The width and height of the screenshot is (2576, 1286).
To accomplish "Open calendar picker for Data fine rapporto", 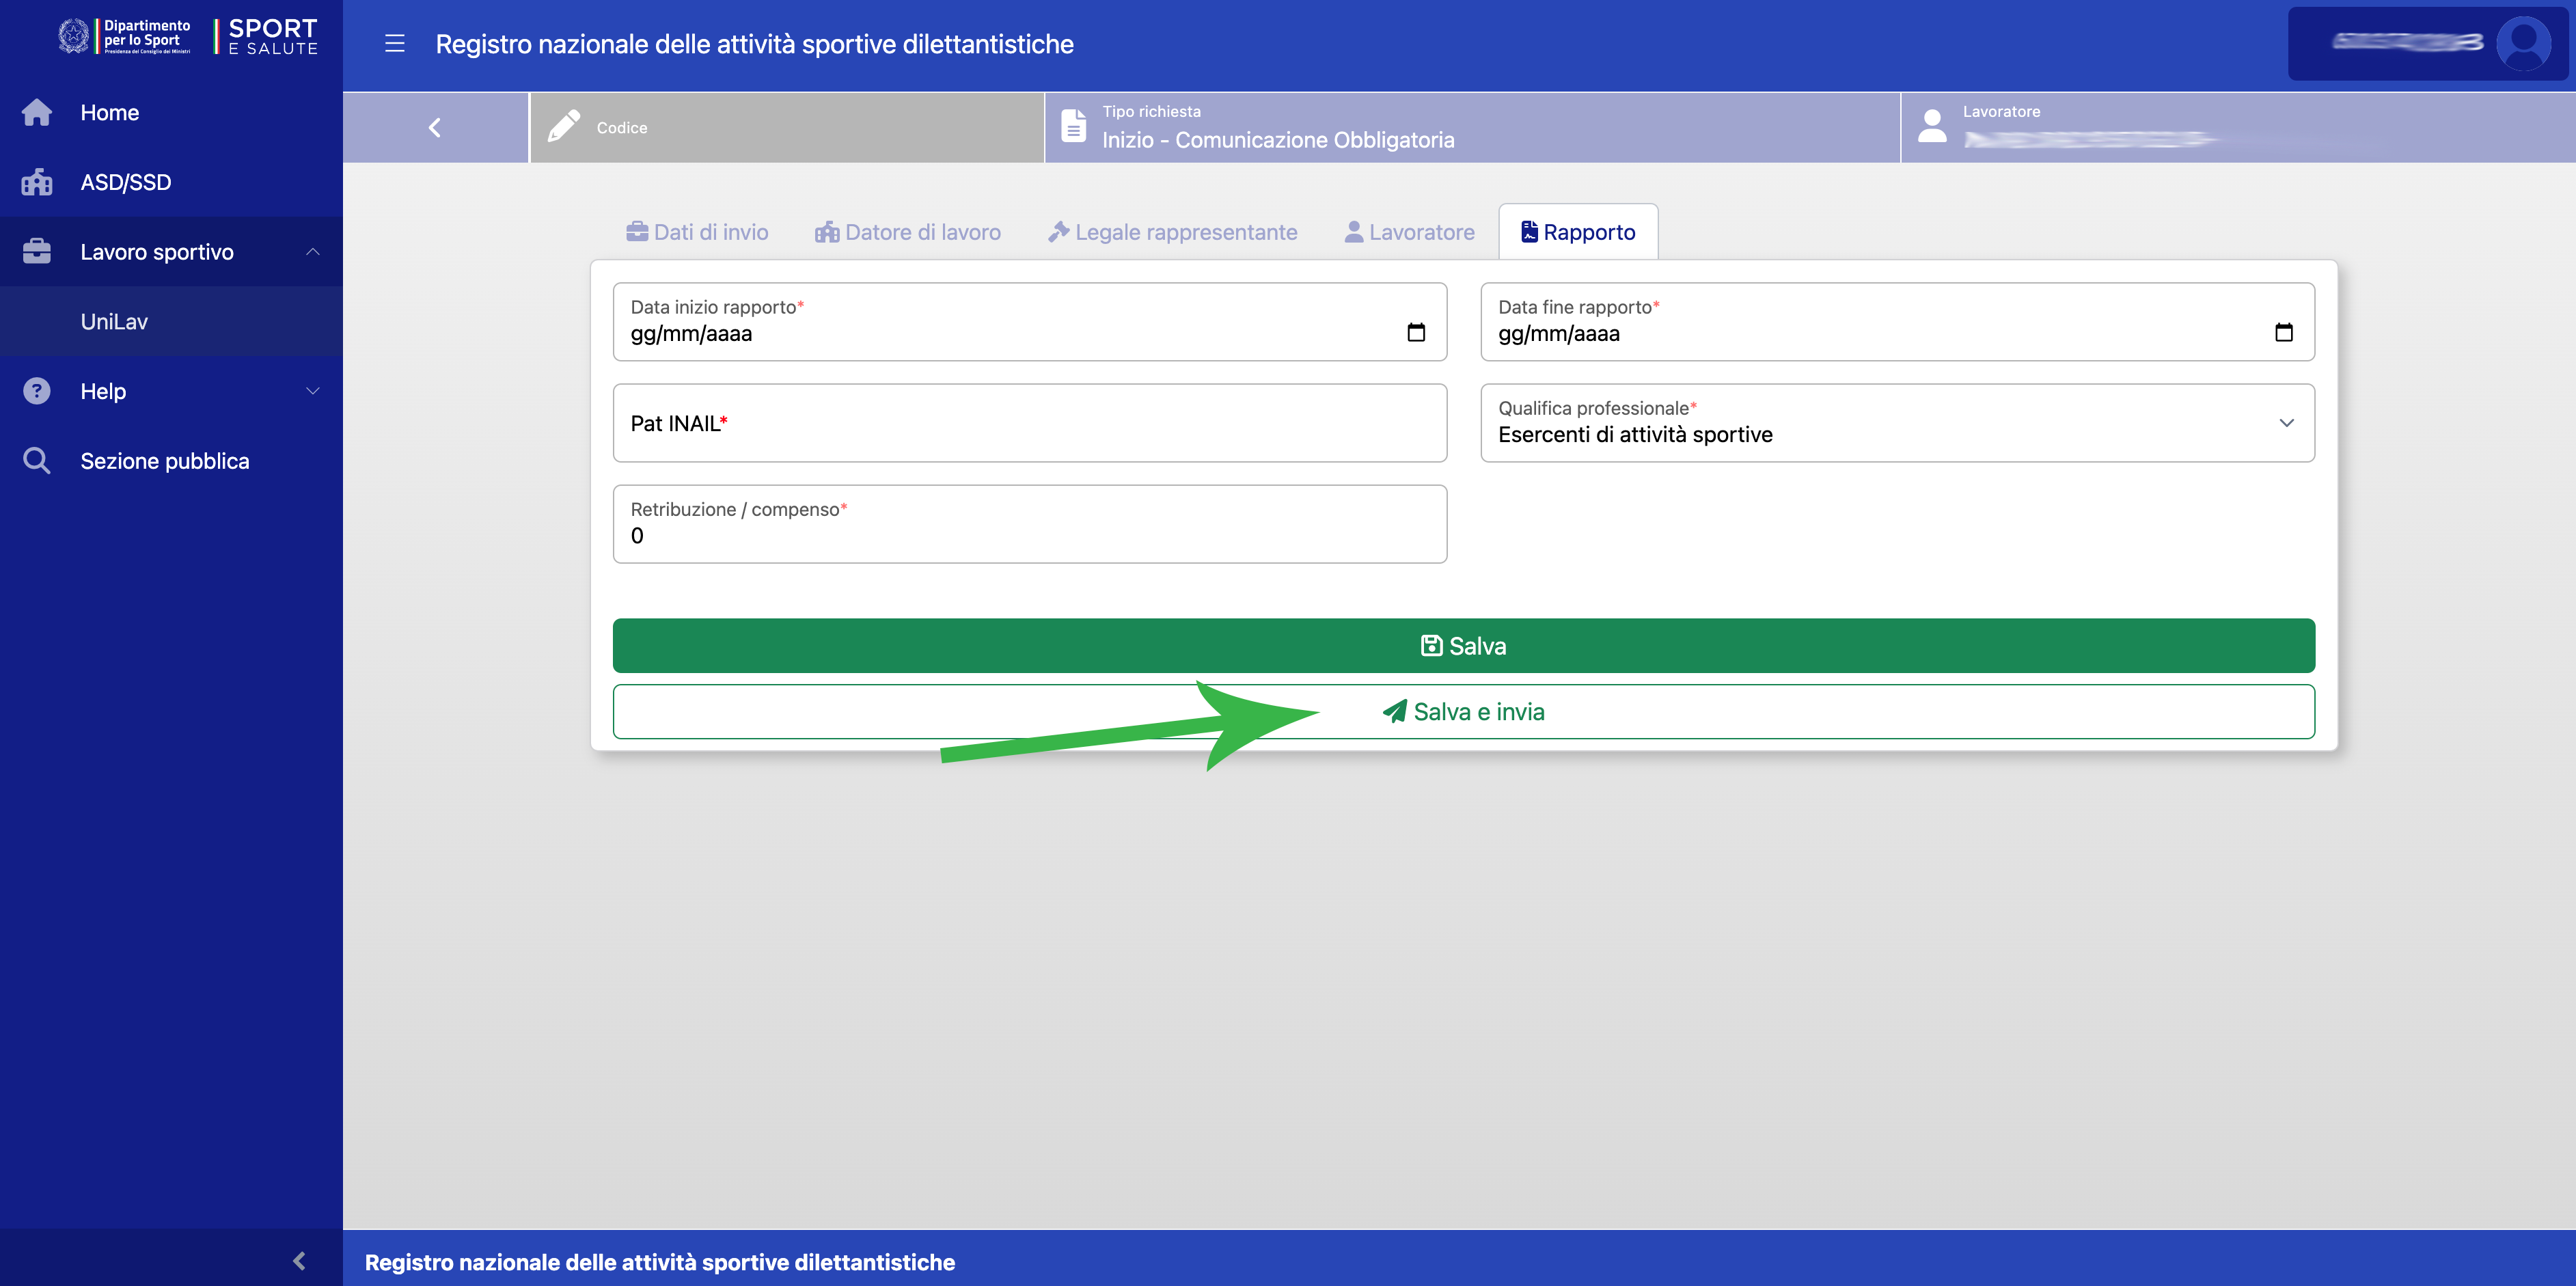I will tap(2283, 333).
